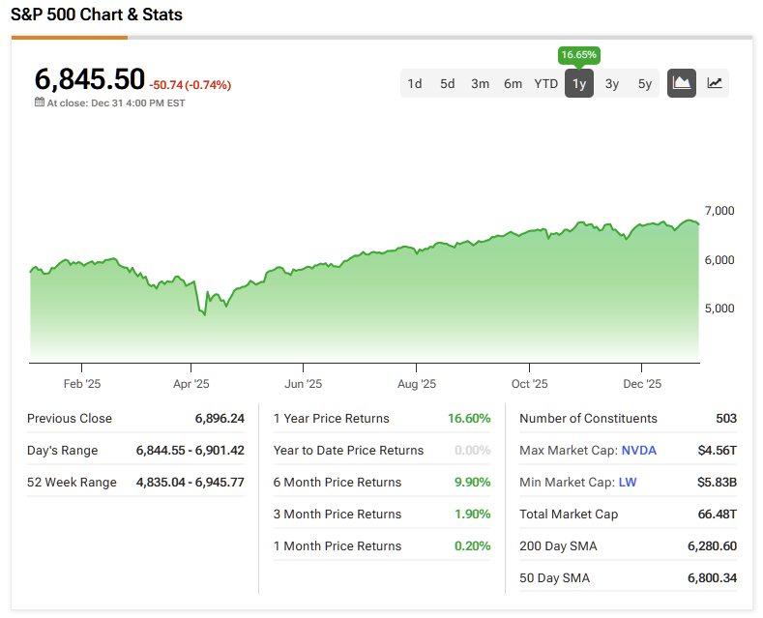Click the S&P 500 Chart & Stats heading

tap(97, 15)
